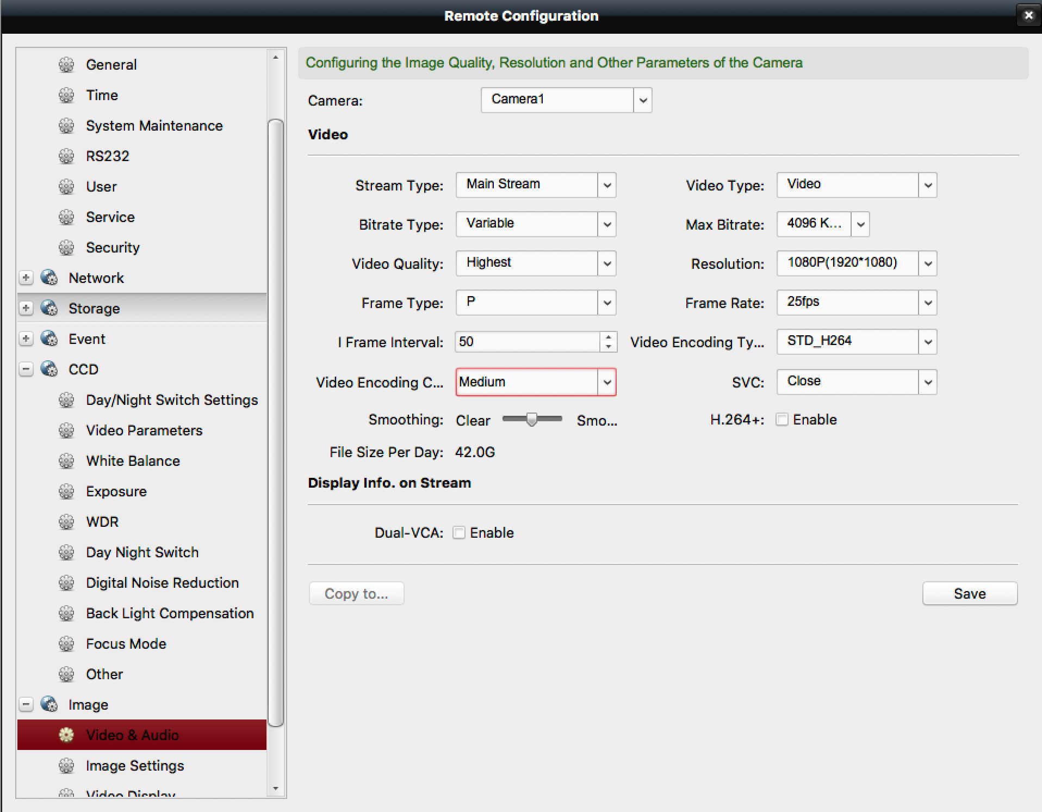Open Digital Noise Reduction settings

pos(162,583)
